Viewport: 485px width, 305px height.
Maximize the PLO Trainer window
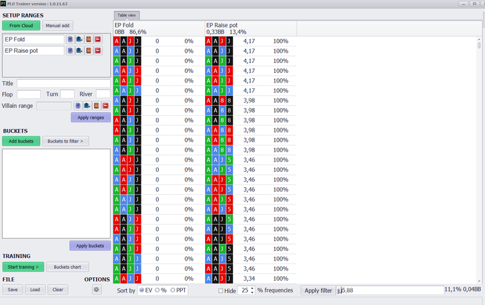[x=474, y=3]
